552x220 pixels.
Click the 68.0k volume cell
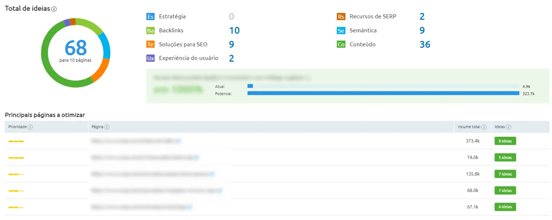click(473, 190)
